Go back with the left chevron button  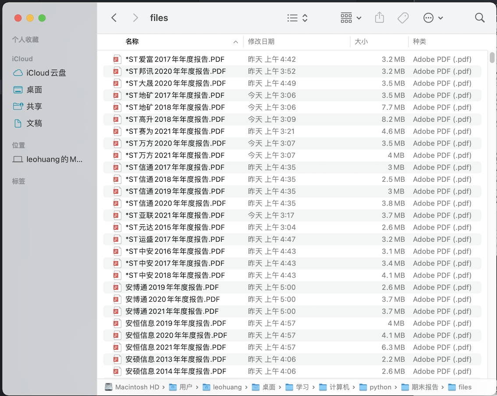coord(114,18)
